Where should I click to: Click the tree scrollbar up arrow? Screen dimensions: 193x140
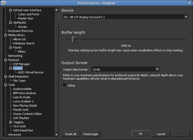pos(57,10)
